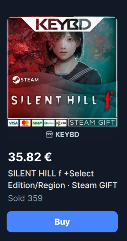Click the SBP payment icon
Viewport: 127px width, 241px height.
(61, 123)
